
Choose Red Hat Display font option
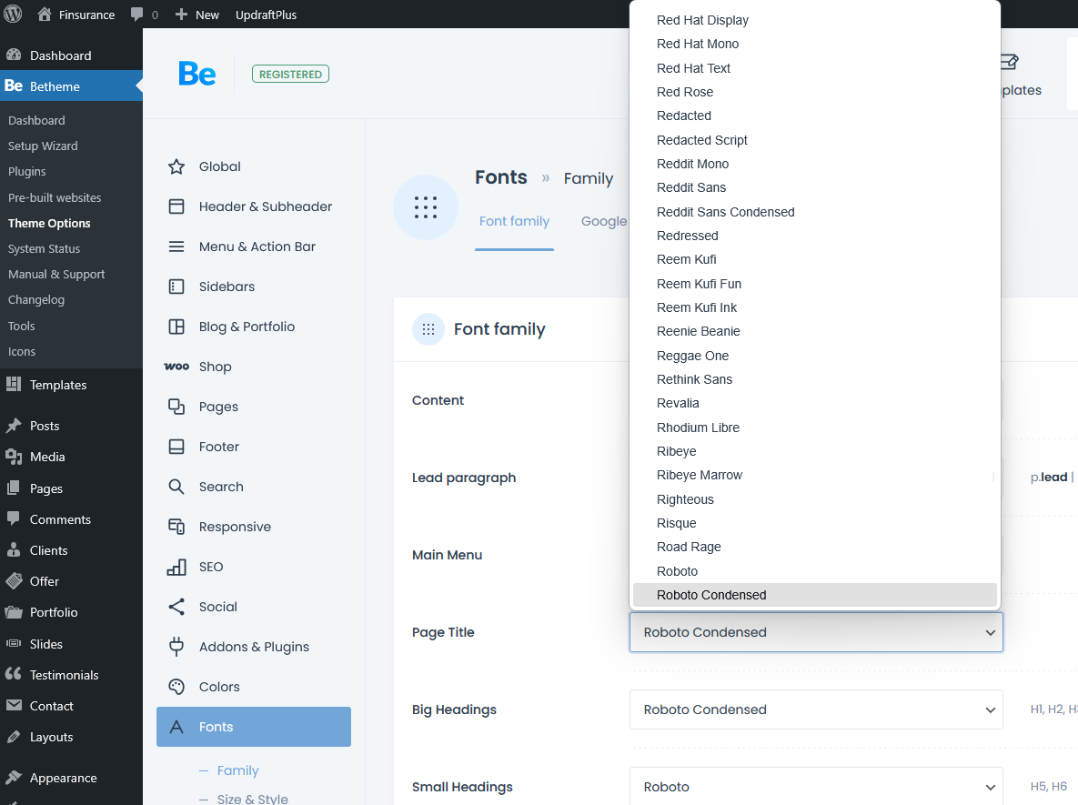(x=815, y=21)
